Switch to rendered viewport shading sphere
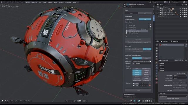The width and height of the screenshot is (188, 105). coord(152,101)
